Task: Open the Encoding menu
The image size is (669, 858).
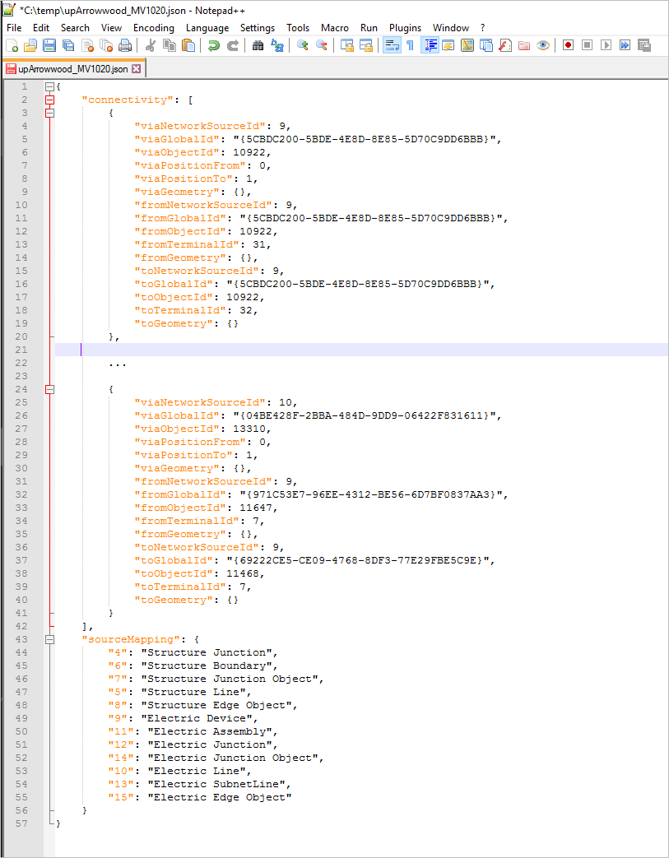Action: click(153, 27)
